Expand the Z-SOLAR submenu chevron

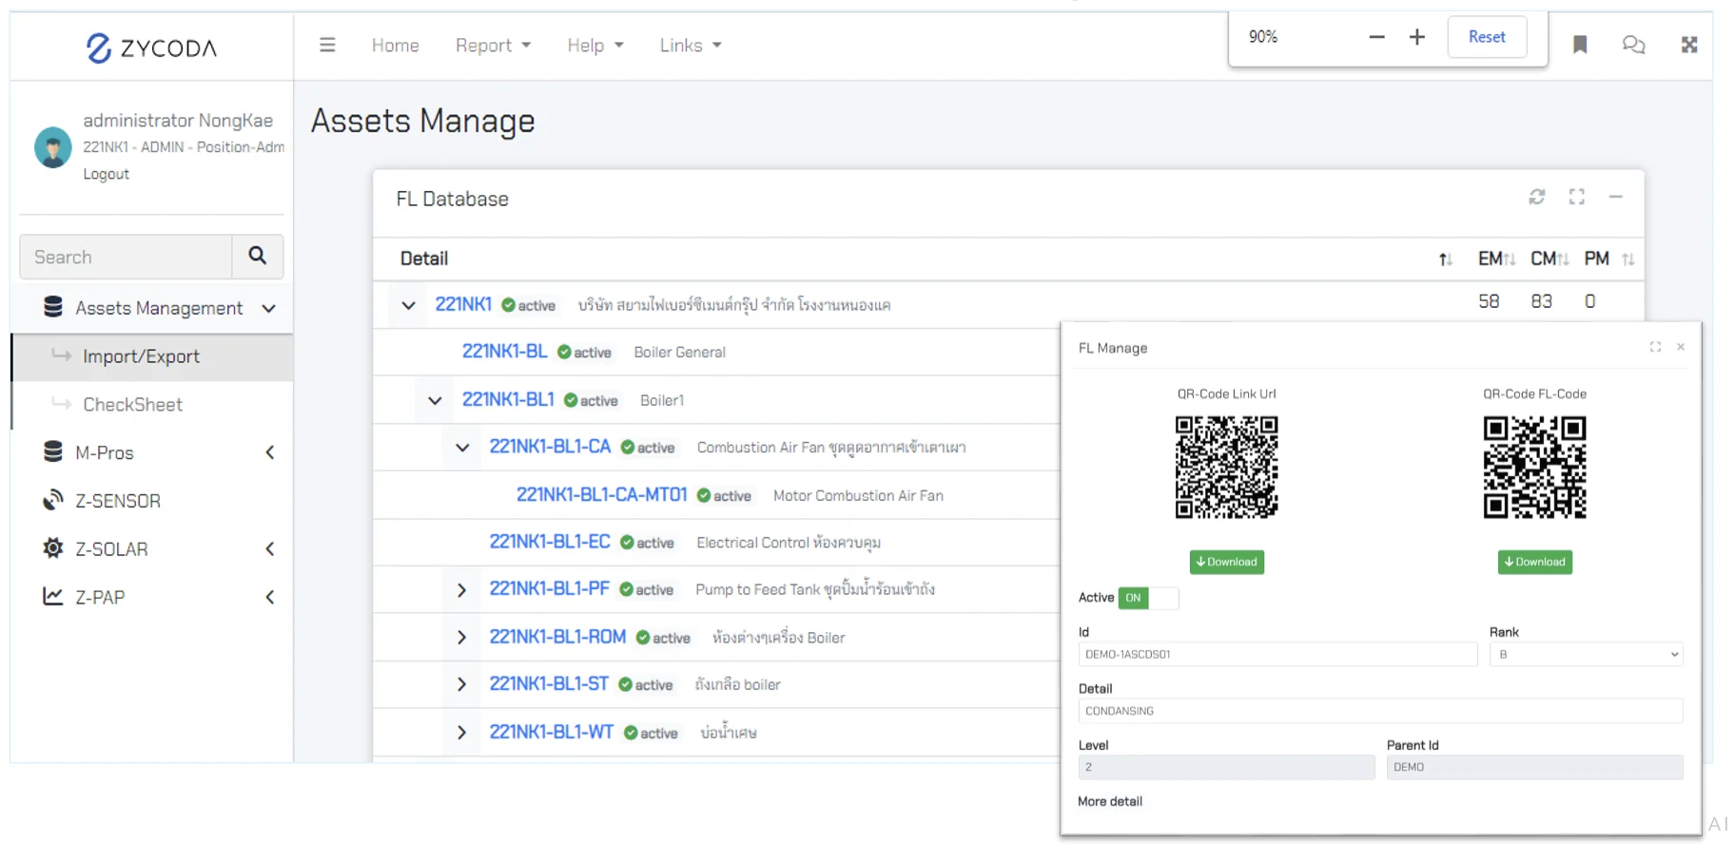click(x=270, y=548)
